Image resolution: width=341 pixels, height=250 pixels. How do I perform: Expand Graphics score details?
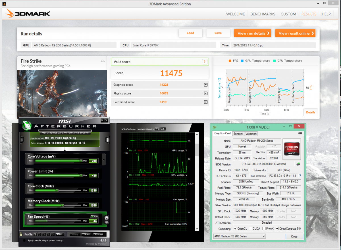205,85
